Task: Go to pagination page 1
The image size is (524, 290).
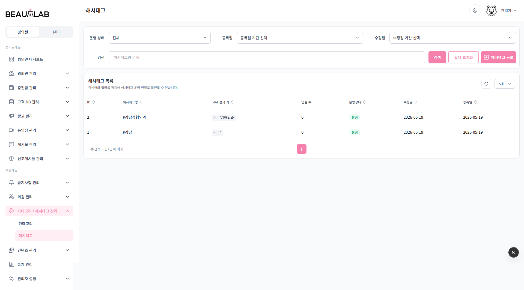Action: point(301,149)
